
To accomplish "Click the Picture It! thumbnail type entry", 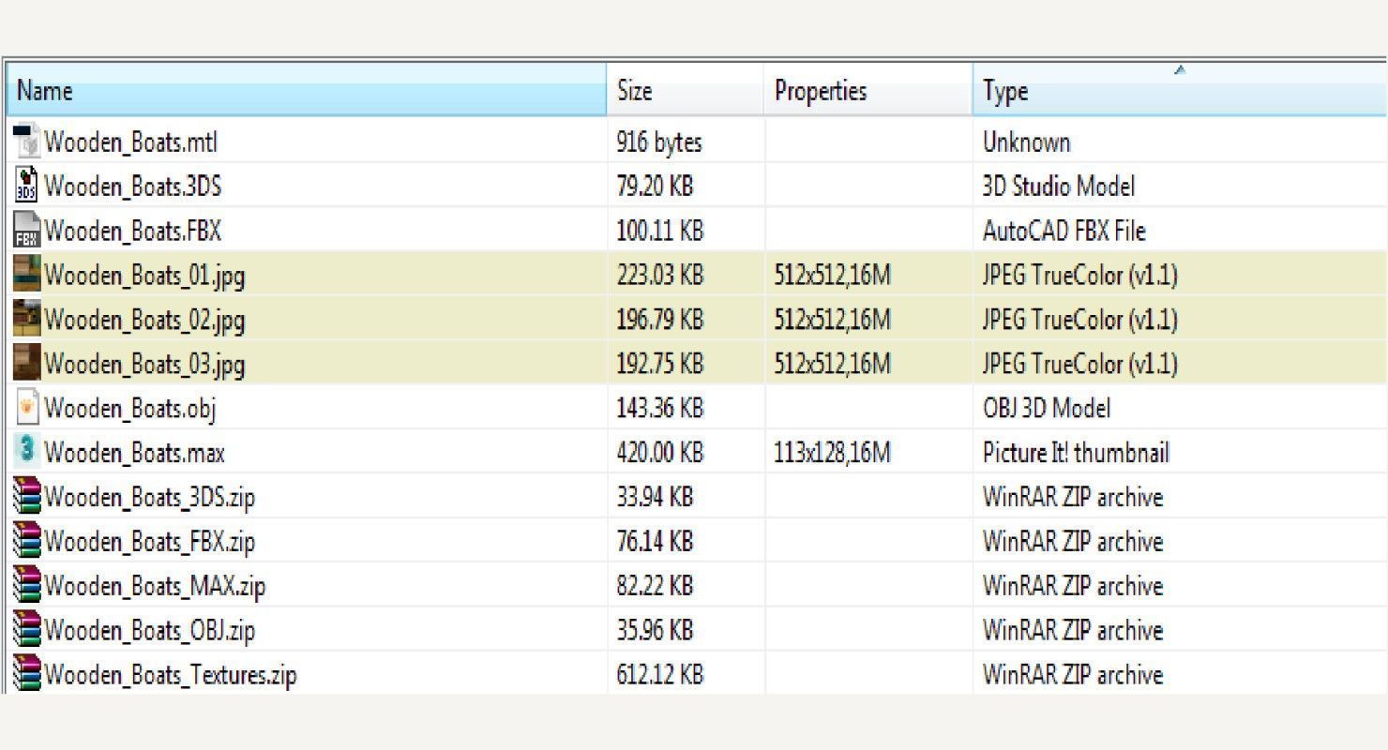I will pyautogui.click(x=1076, y=453).
